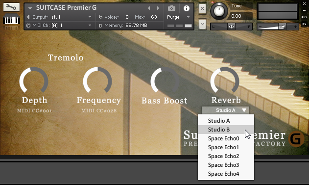Screen dimensions: 309x185
Task: Click the keyboard instrument icon
Action: pos(11,20)
